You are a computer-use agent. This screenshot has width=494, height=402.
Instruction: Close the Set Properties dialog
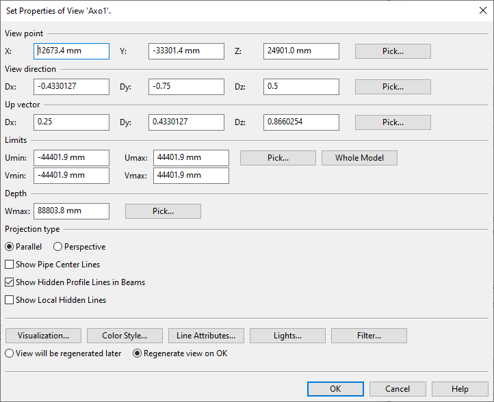(x=482, y=10)
